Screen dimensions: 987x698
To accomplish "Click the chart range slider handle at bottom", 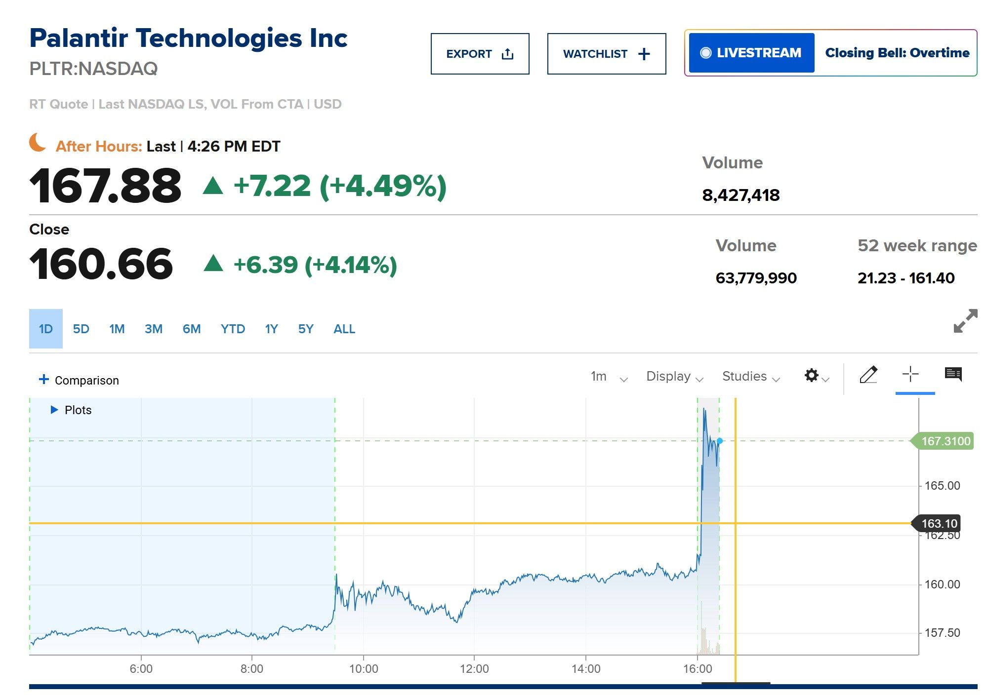I will pos(736,684).
